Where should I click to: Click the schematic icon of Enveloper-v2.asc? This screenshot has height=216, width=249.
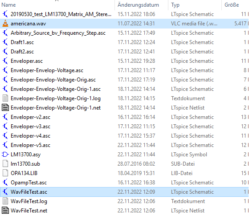click(5, 117)
